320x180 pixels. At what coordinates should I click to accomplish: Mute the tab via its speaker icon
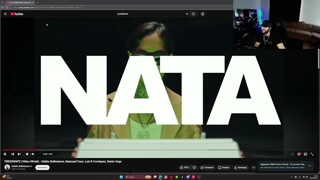point(10,2)
